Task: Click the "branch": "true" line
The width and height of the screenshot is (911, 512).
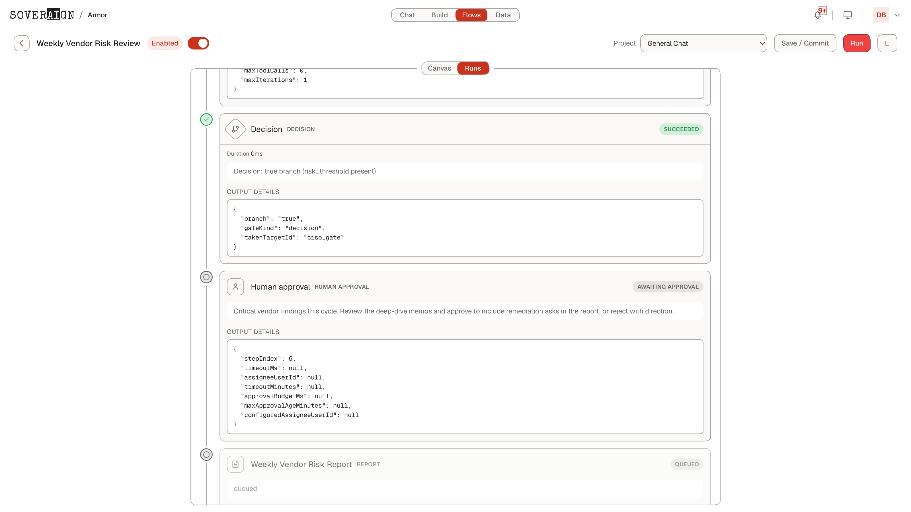Action: point(272,219)
